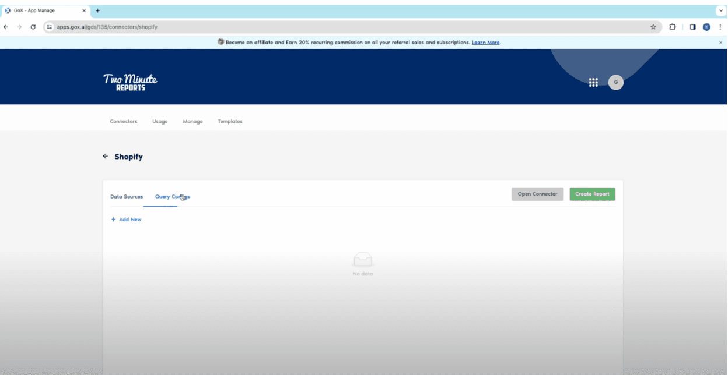This screenshot has height=375, width=728.
Task: Click the Learn More affiliate link
Action: (x=485, y=43)
